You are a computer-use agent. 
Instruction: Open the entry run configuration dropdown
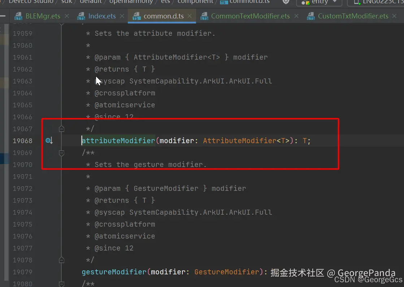click(x=320, y=2)
